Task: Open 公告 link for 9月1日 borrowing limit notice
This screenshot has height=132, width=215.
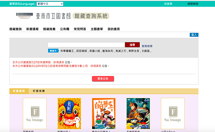Action: [x=105, y=66]
